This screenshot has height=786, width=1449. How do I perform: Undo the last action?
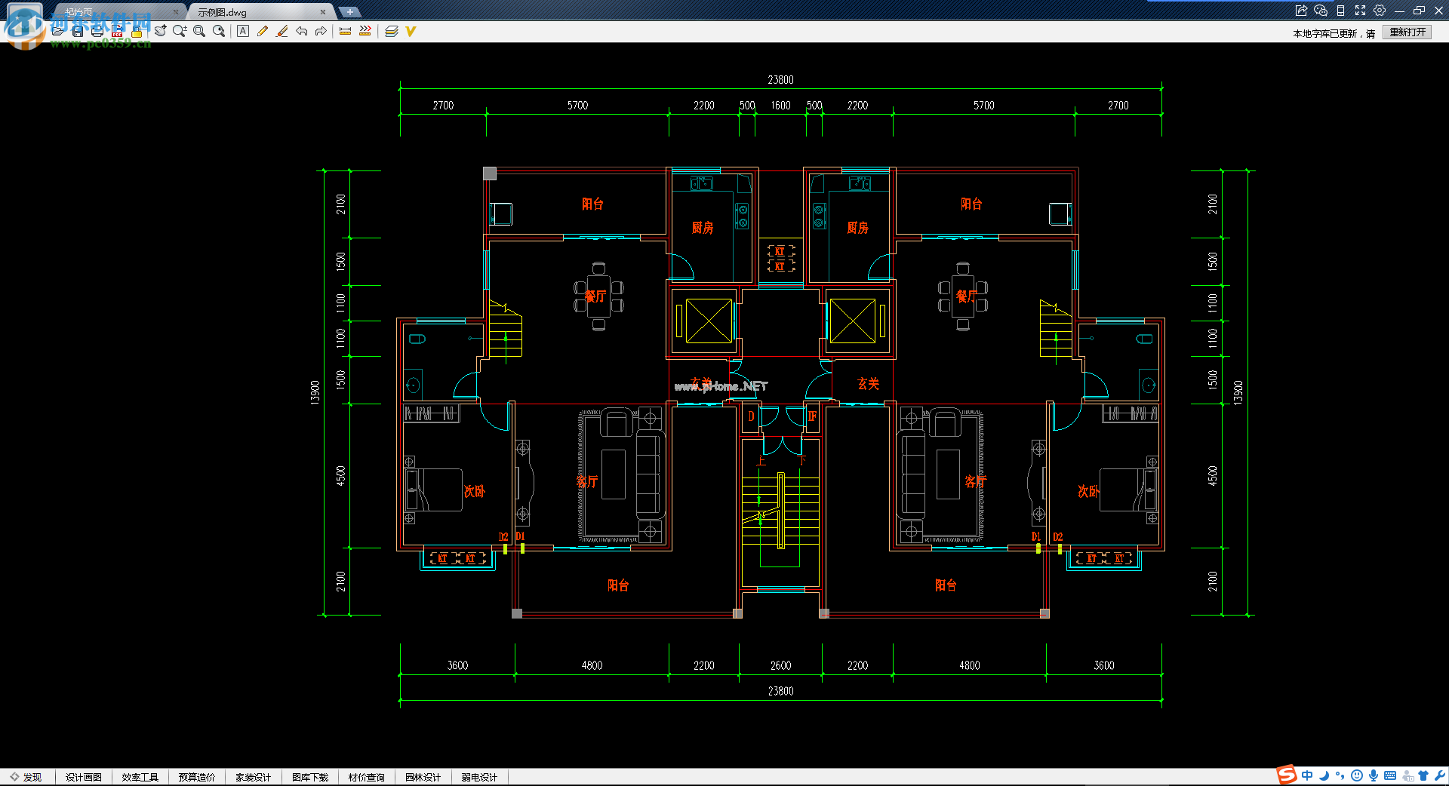[x=301, y=31]
